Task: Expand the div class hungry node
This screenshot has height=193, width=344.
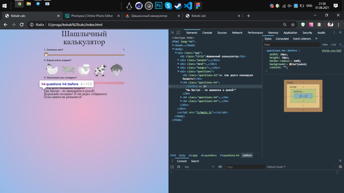Action: (178, 68)
